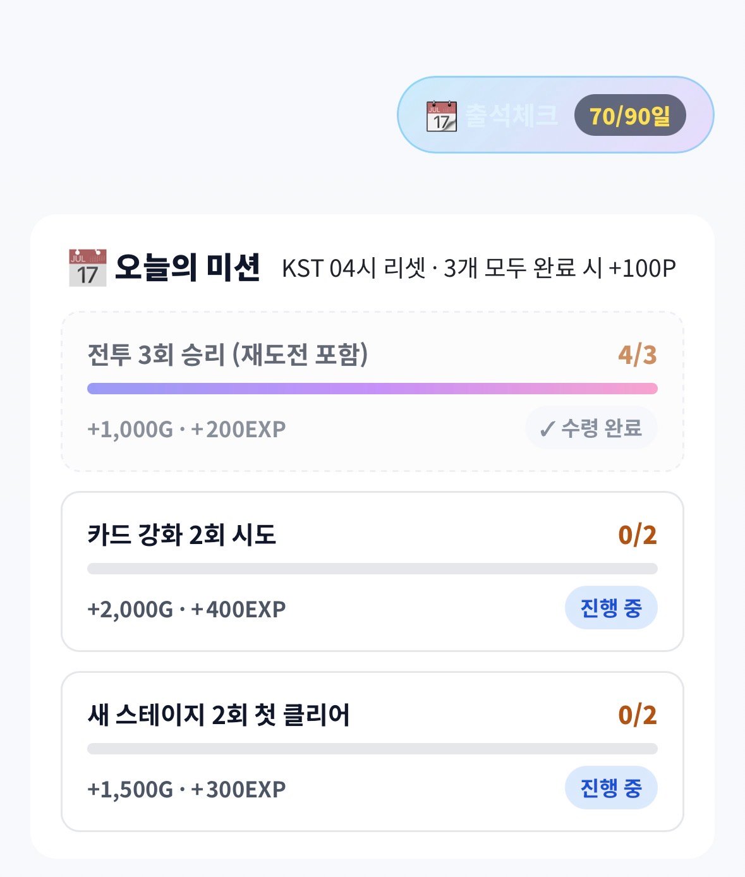Click the 0/2 counter on 새 스테이지 mission
Screen dimensions: 745x877
click(638, 715)
